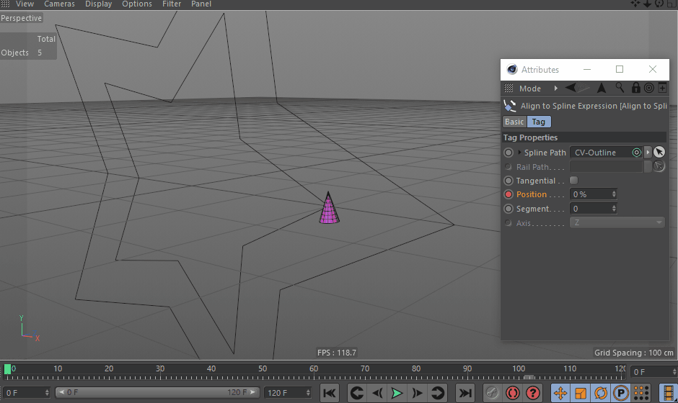Click the green target icon in CV-Outline field
The image size is (678, 403).
click(636, 153)
